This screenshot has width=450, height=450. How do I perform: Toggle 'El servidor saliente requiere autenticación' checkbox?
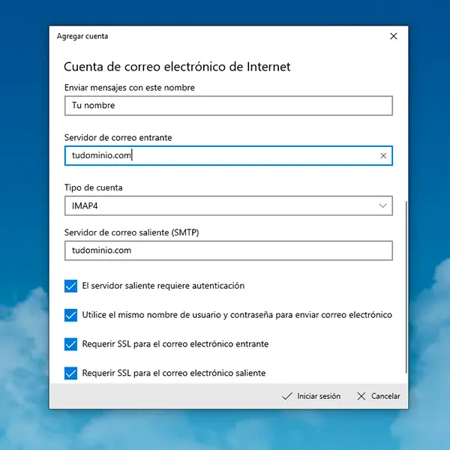[71, 286]
